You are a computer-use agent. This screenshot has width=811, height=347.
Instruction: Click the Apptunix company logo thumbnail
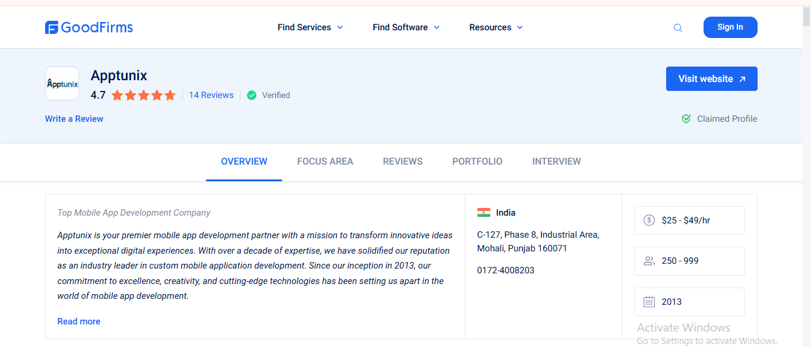(x=62, y=84)
